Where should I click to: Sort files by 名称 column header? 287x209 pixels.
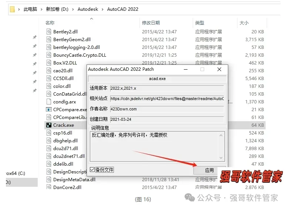[x=50, y=23]
